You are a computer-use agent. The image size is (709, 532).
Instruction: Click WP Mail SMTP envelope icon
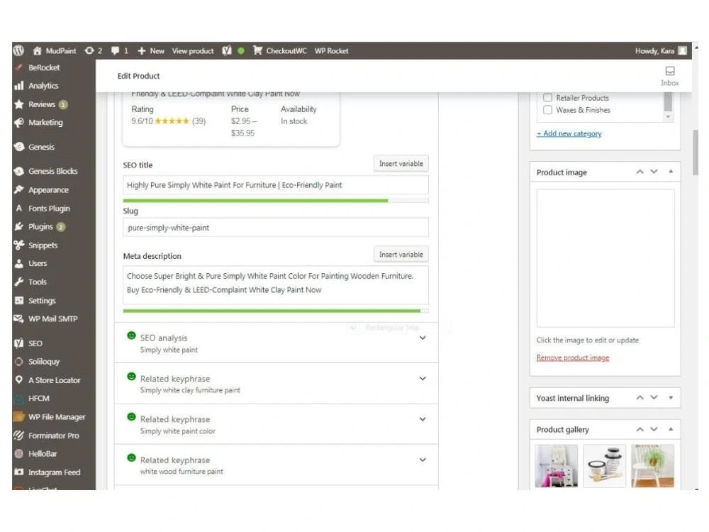18,318
